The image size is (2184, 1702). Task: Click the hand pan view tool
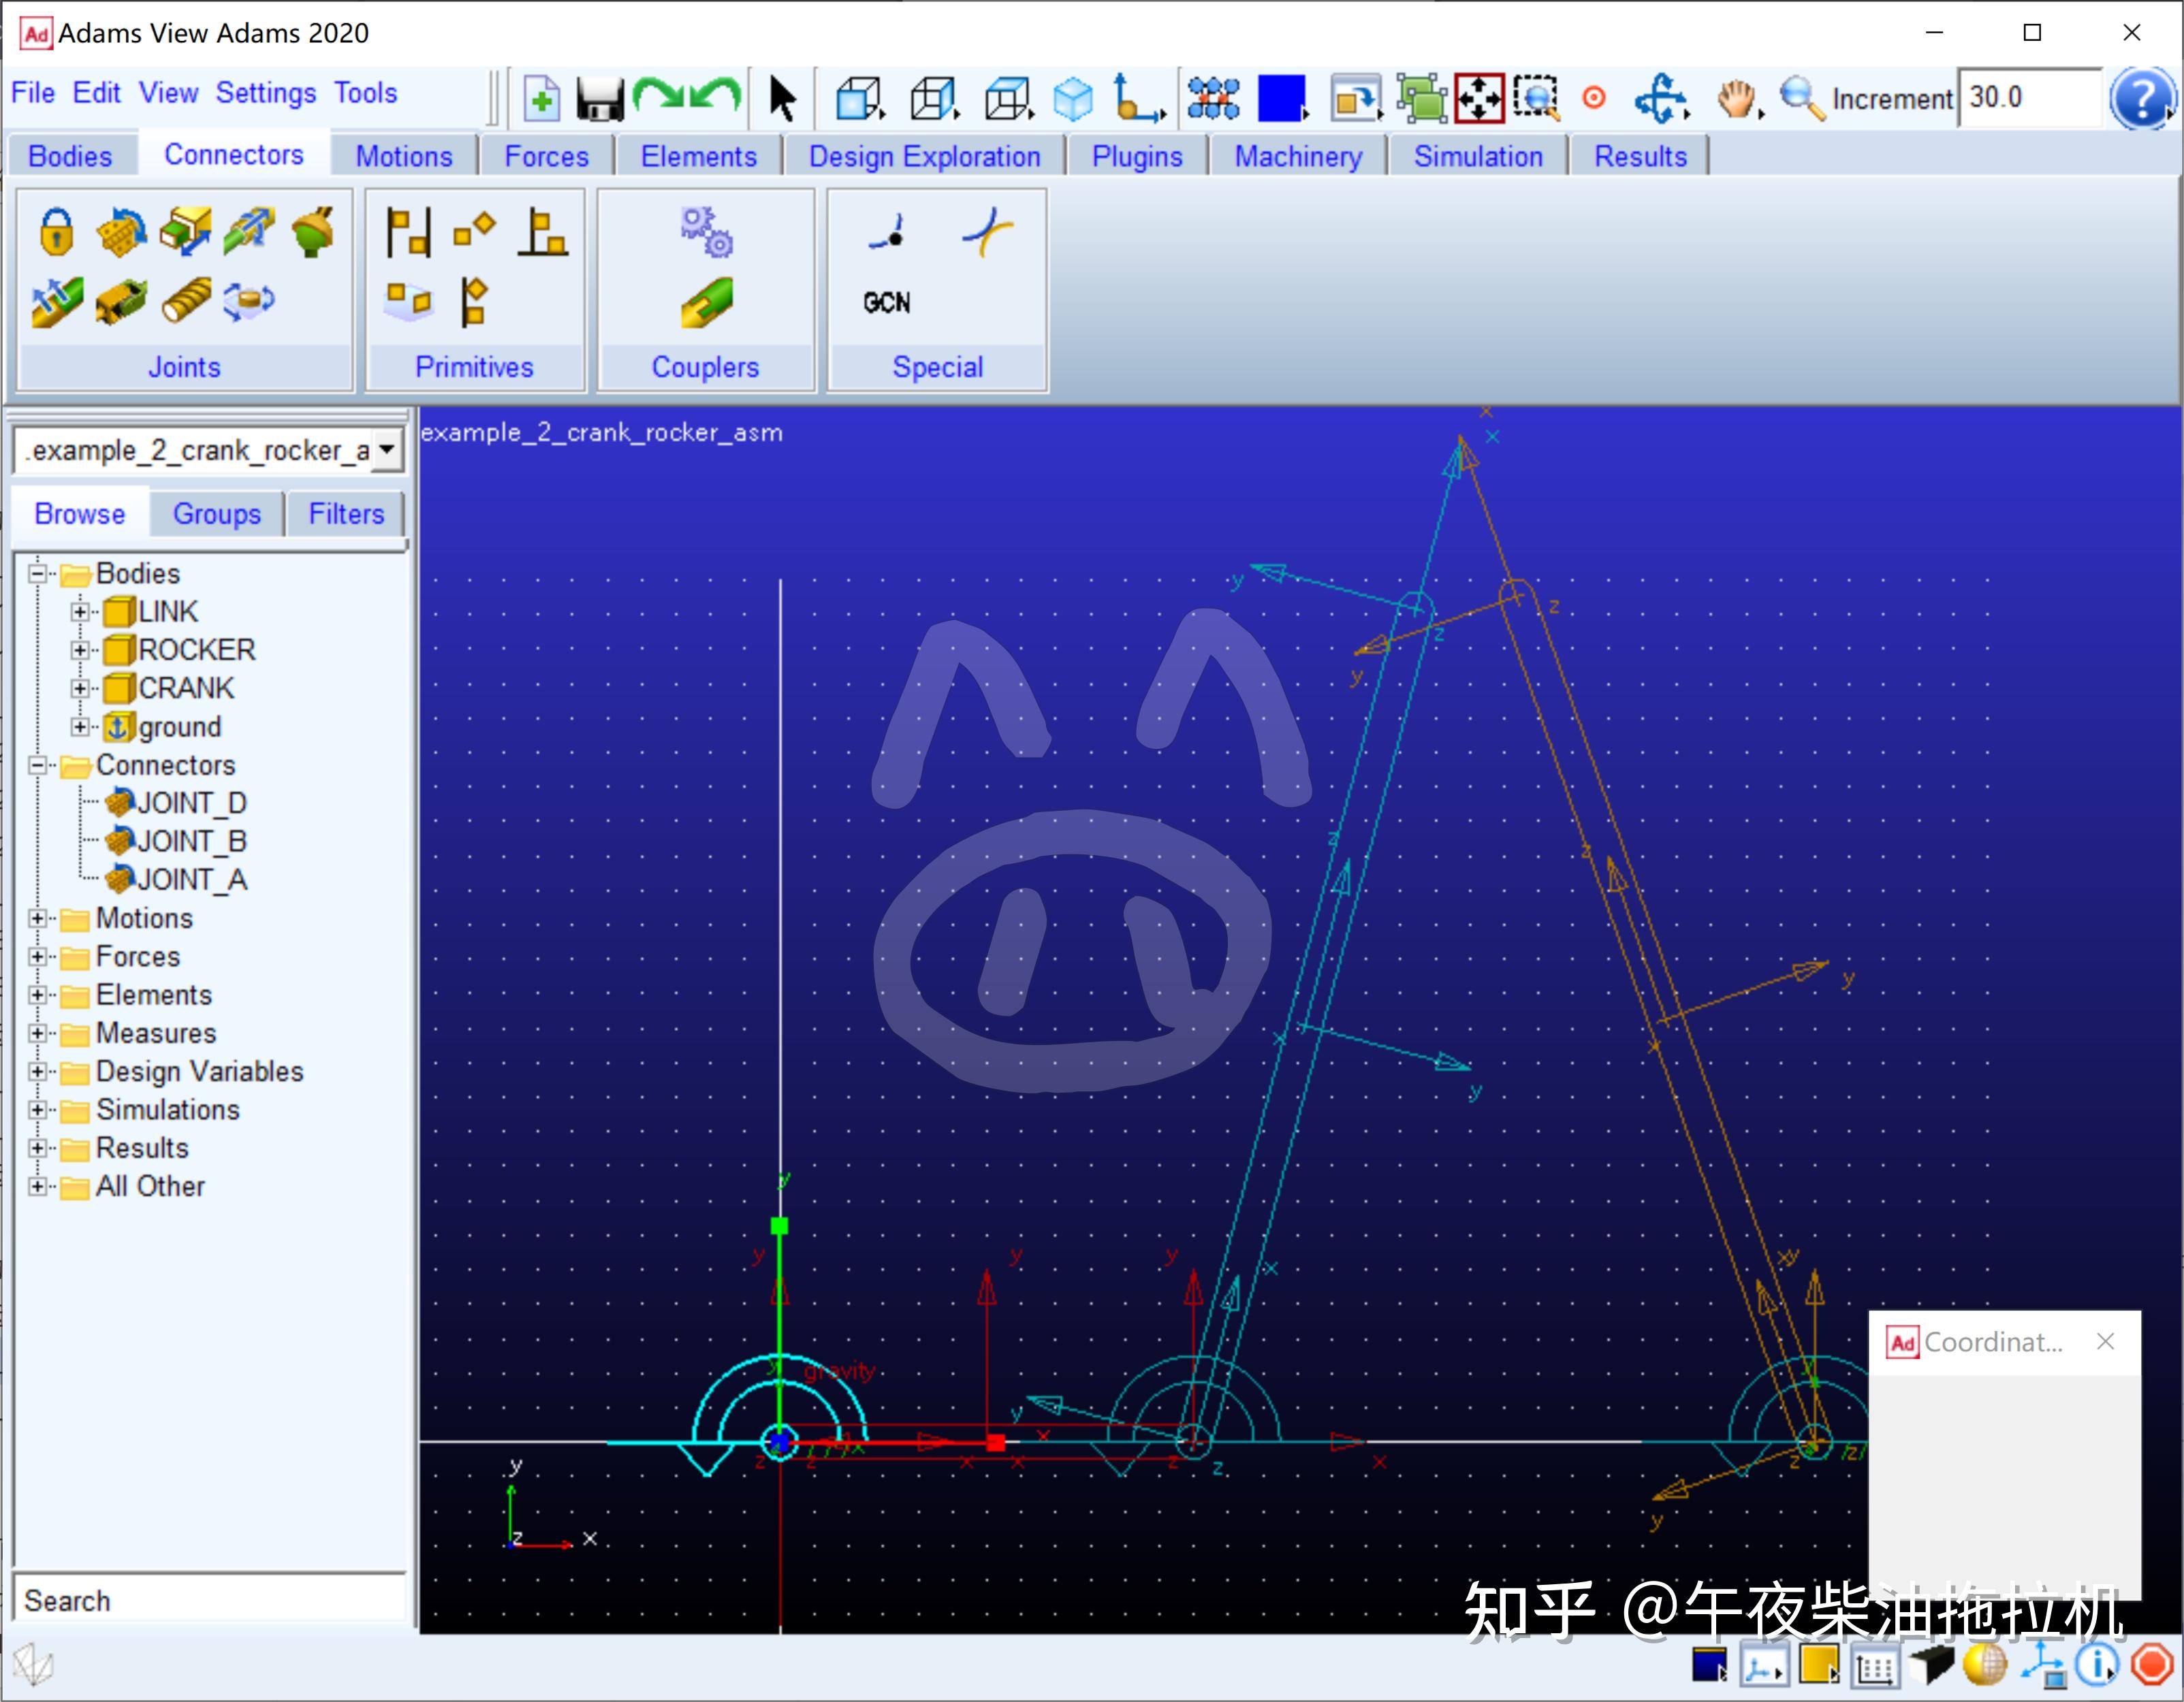click(x=1737, y=99)
